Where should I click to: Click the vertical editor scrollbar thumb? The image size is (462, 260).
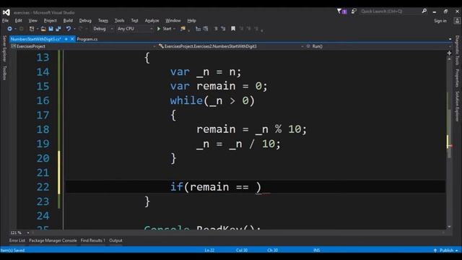(x=449, y=134)
